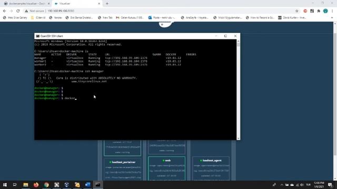Viewport: 337px width, 189px height.
Task: Open the red adblock extension icon
Action: tap(305, 11)
